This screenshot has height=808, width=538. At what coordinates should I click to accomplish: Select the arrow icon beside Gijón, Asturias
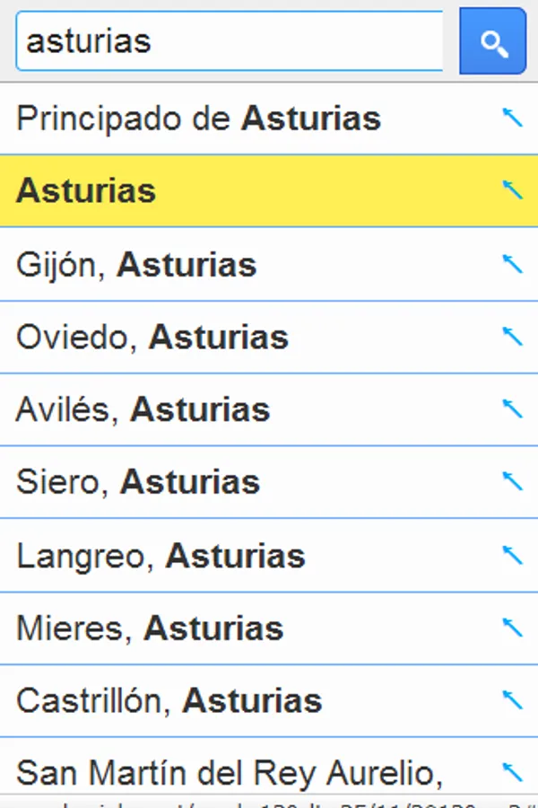(513, 263)
